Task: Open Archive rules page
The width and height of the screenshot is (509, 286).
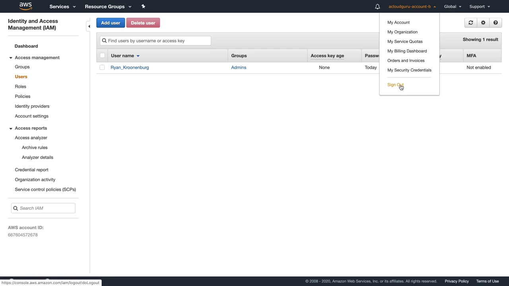Action: 35,148
